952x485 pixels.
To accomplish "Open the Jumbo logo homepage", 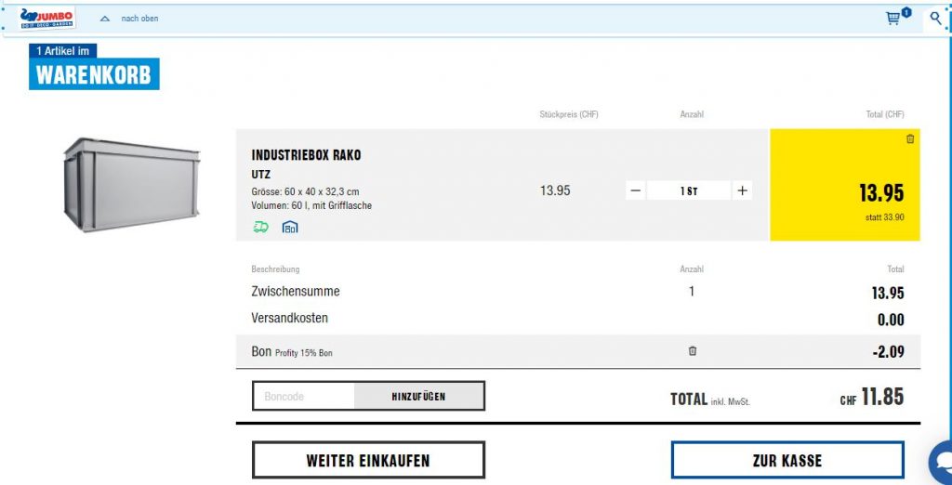I will [x=46, y=19].
